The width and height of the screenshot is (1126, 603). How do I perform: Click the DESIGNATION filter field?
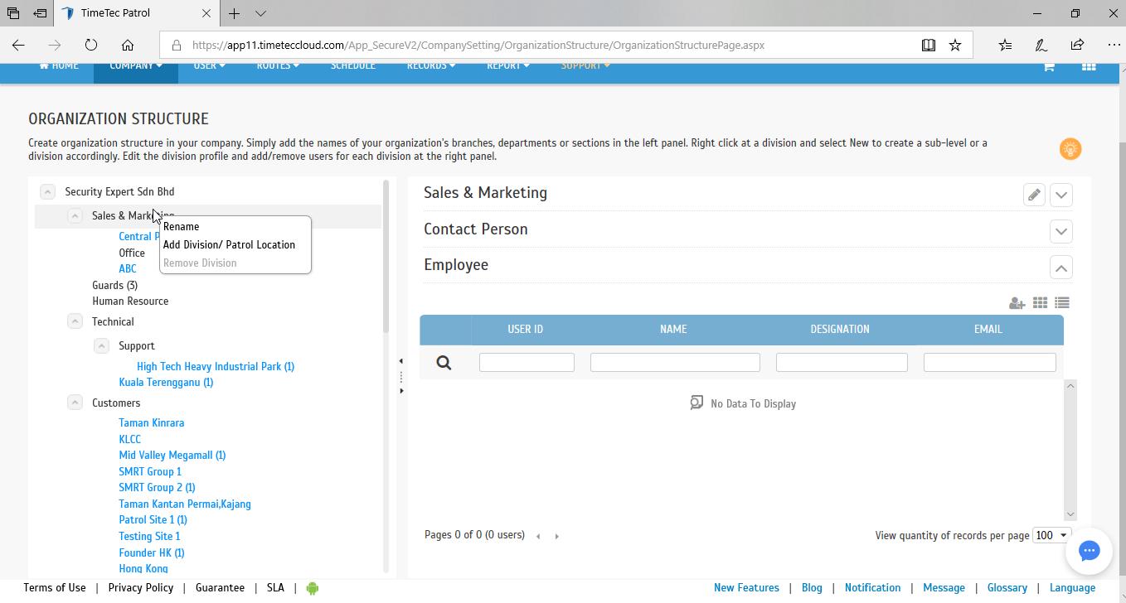842,362
